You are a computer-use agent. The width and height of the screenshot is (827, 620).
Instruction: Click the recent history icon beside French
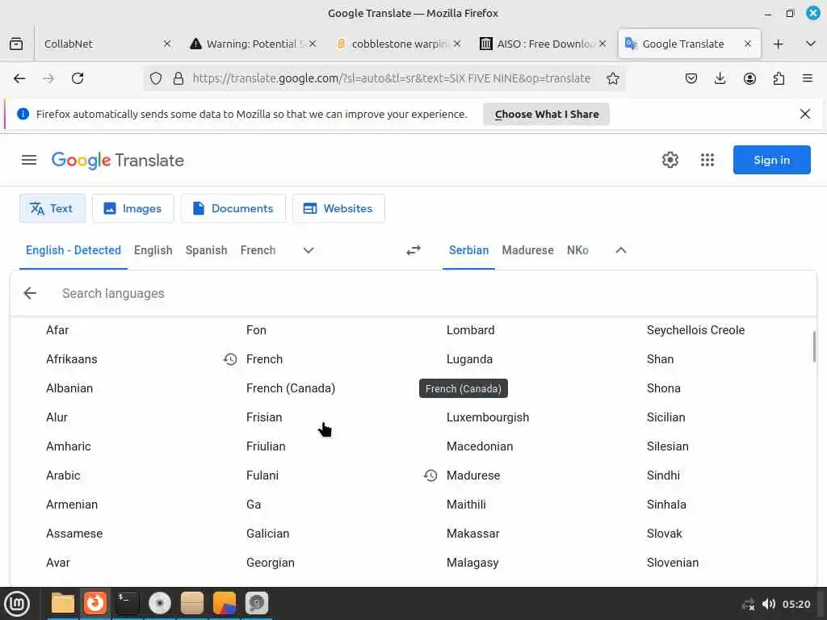pyautogui.click(x=230, y=359)
